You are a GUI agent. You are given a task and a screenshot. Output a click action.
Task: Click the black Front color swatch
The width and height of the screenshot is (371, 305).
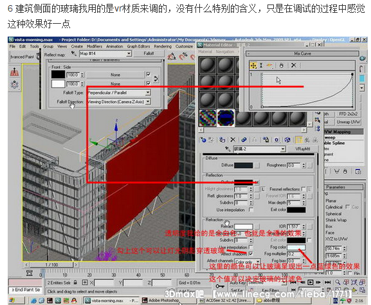pos(58,74)
